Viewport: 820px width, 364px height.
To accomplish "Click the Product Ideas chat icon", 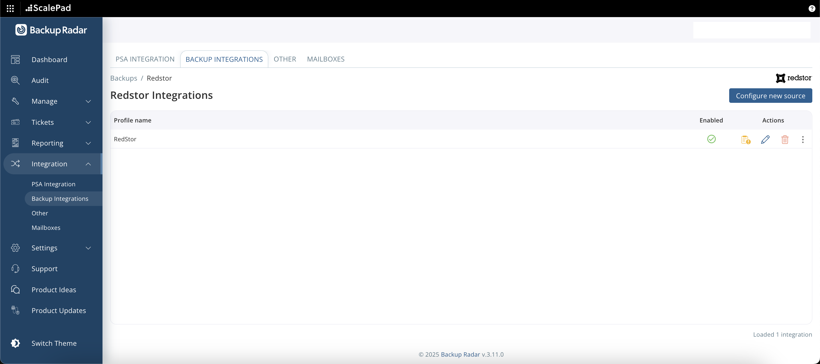I will (x=15, y=289).
